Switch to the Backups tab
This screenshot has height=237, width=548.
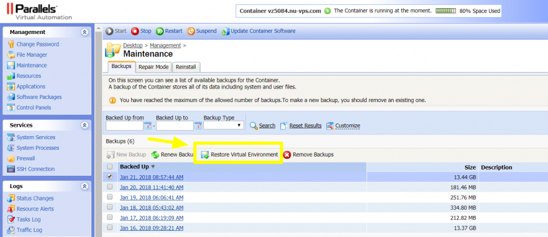click(121, 66)
